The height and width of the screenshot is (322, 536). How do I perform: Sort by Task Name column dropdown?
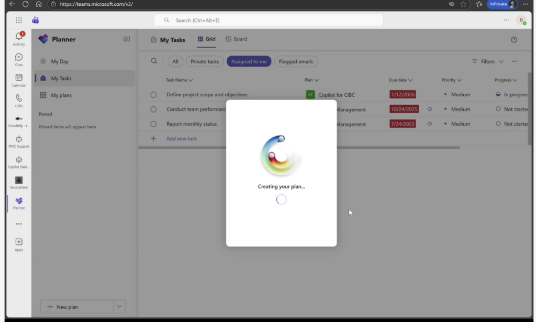180,80
